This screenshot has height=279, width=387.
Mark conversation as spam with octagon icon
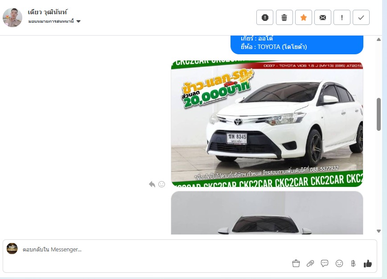click(x=265, y=17)
